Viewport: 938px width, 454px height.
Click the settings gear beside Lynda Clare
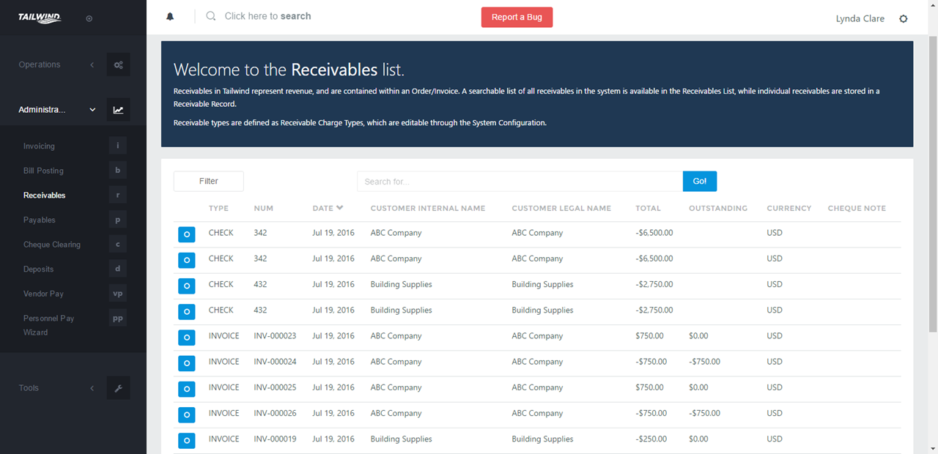pyautogui.click(x=904, y=18)
